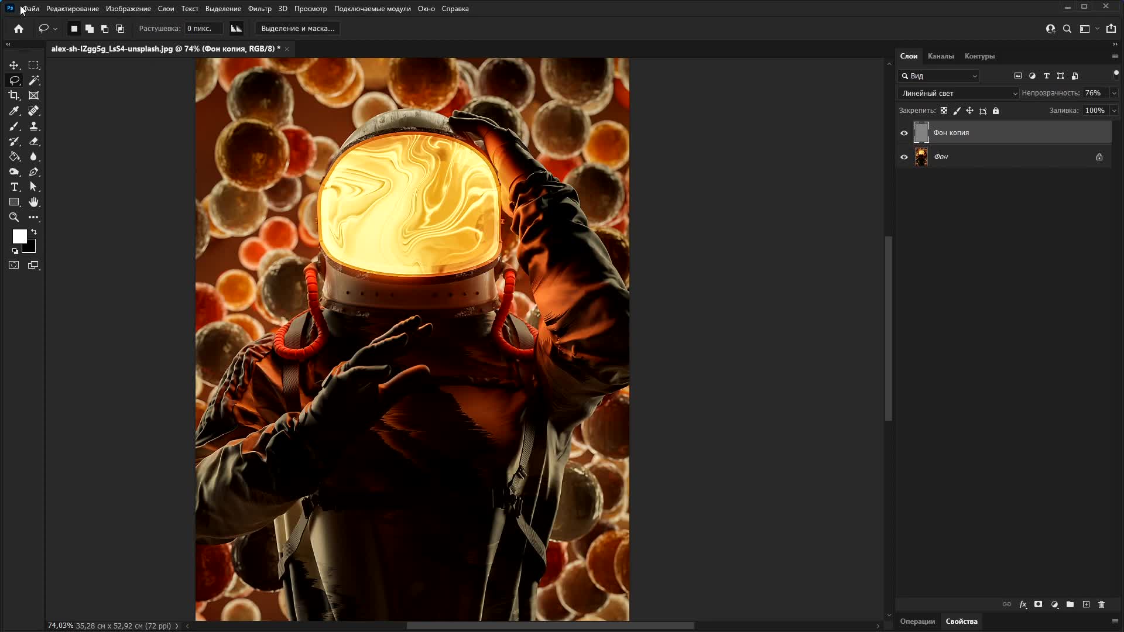Open the Вид layer filter dropdown
Image resolution: width=1124 pixels, height=632 pixels.
(939, 76)
